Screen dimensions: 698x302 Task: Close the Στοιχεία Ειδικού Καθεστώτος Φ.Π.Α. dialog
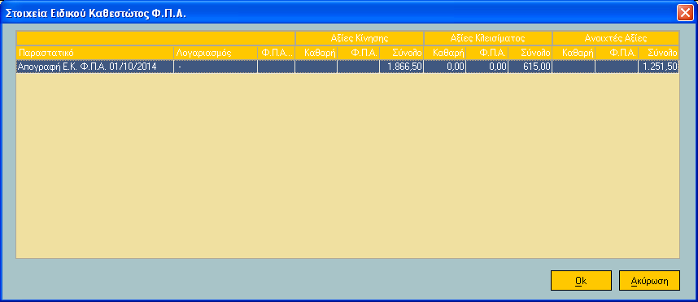[684, 13]
